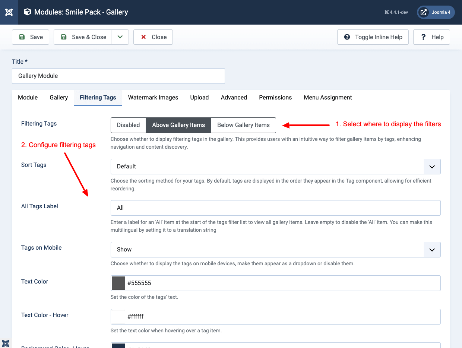Choose Below Gallery Items option
The width and height of the screenshot is (462, 348).
coord(243,125)
